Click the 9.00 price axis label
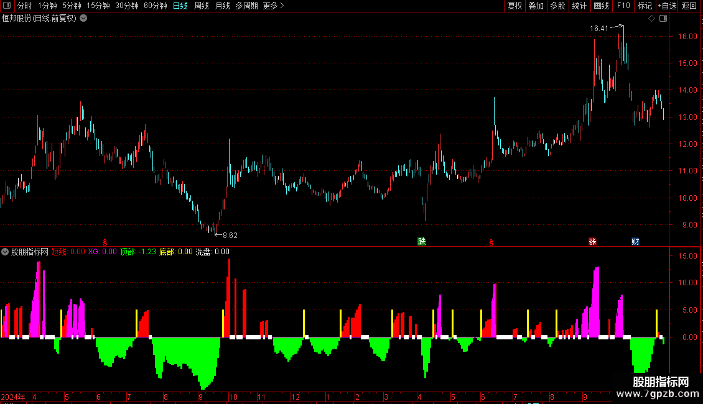 [x=689, y=225]
